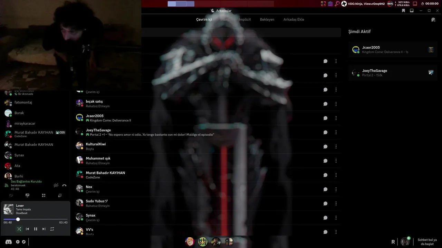The height and width of the screenshot is (248, 442).
Task: Click the user avatar next to R
Action: tap(405, 242)
